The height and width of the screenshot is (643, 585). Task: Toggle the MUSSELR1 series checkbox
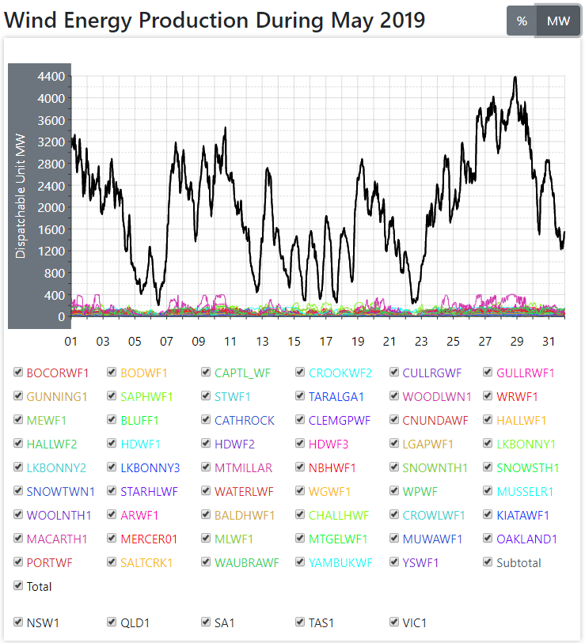pos(489,491)
